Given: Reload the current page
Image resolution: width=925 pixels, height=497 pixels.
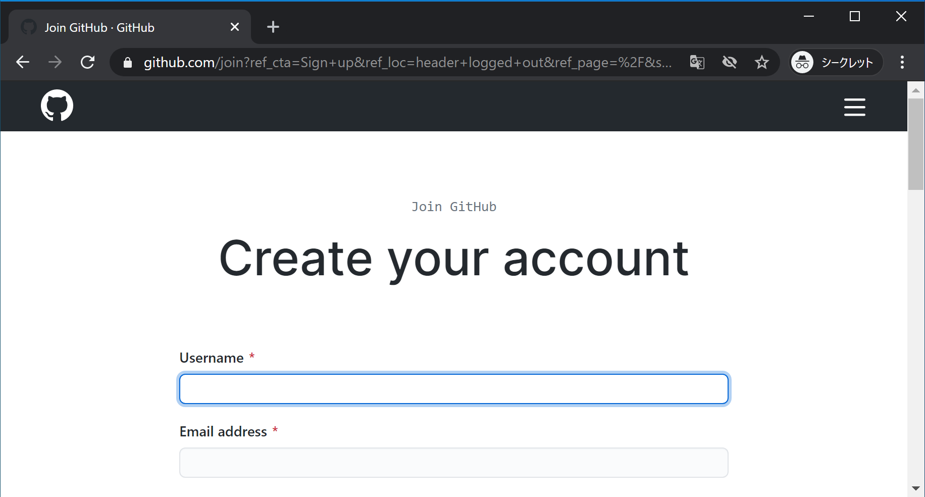Looking at the screenshot, I should tap(87, 62).
